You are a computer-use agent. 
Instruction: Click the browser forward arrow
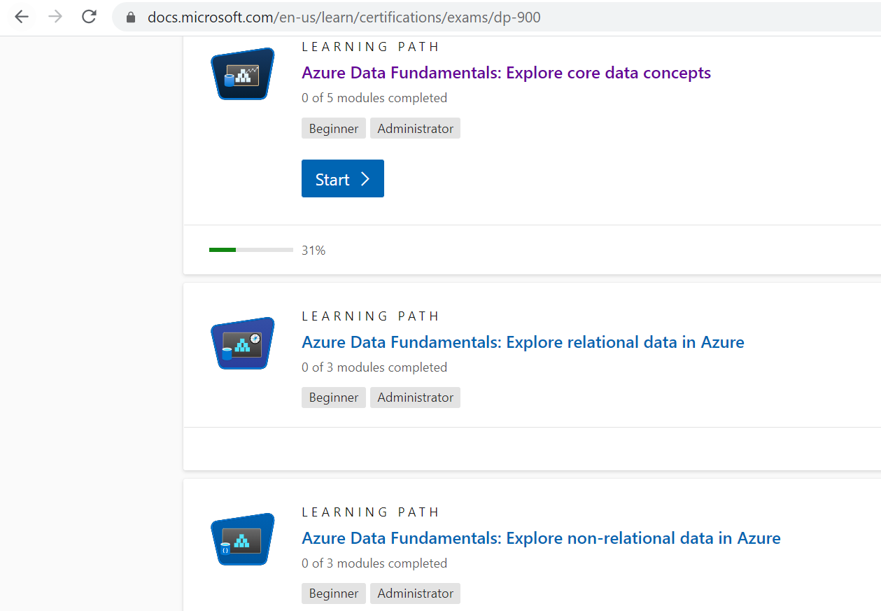(55, 17)
